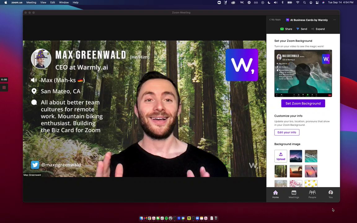The height and width of the screenshot is (223, 357).
Task: Click the Zoom menu bar status icon
Action: point(219,2)
